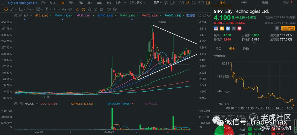Select the wave pattern drawing tool
Viewport: 297px width, 135px height.
coord(29,9)
